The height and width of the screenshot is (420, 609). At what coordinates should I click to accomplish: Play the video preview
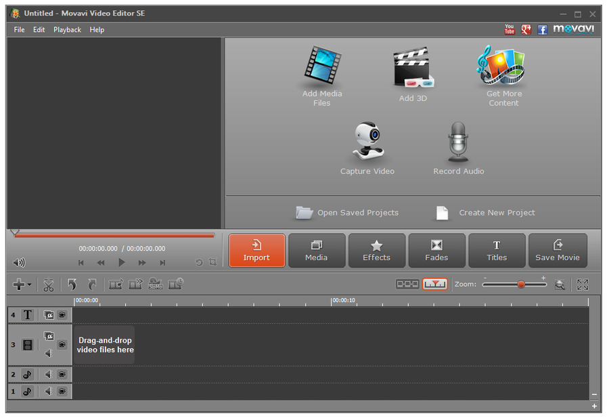(x=121, y=263)
